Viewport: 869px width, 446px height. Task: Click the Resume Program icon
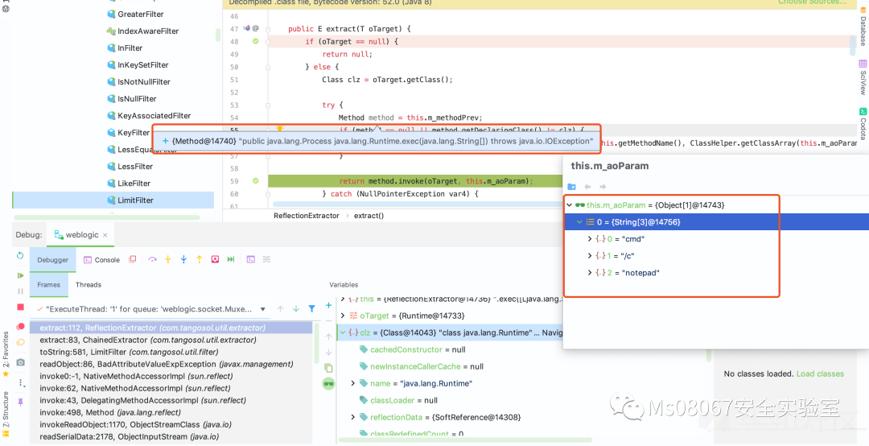pyautogui.click(x=20, y=275)
